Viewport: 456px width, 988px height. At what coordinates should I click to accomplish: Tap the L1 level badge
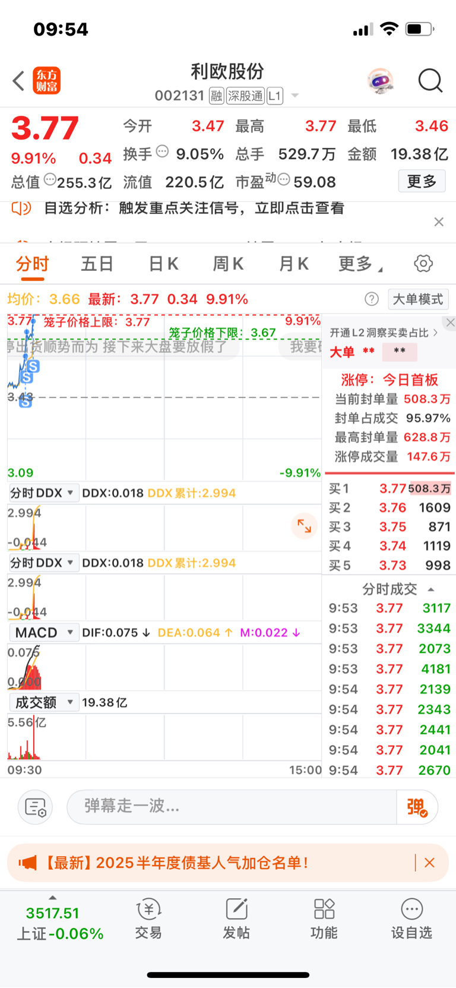(x=275, y=96)
